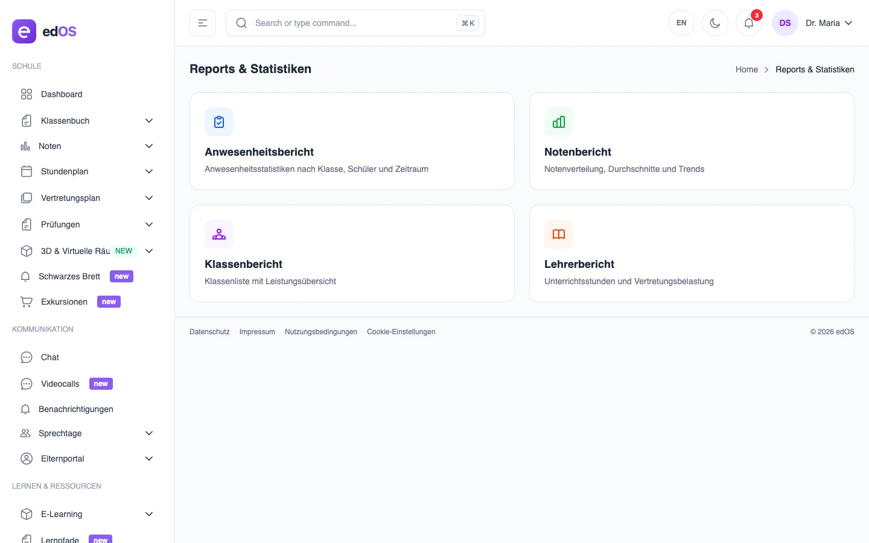Image resolution: width=869 pixels, height=543 pixels.
Task: Click the Datenschutz footer link
Action: (209, 332)
